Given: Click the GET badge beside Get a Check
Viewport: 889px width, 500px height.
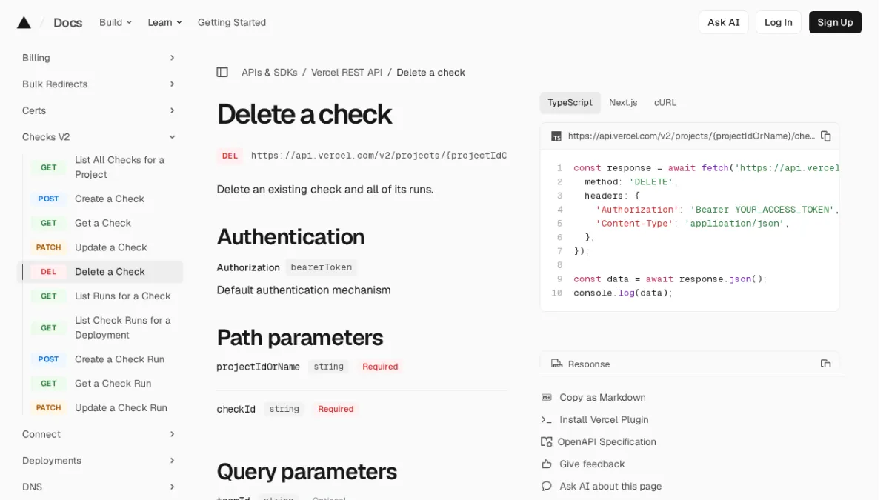Looking at the screenshot, I should click(x=49, y=223).
